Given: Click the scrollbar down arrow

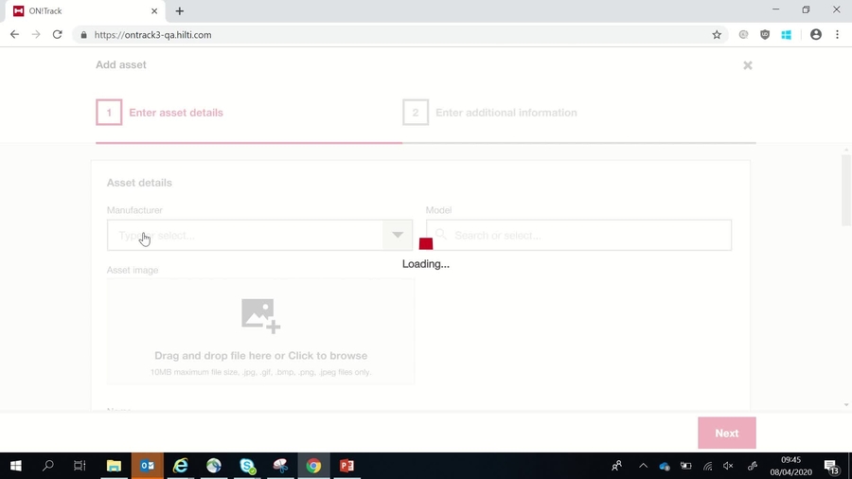Looking at the screenshot, I should (846, 404).
